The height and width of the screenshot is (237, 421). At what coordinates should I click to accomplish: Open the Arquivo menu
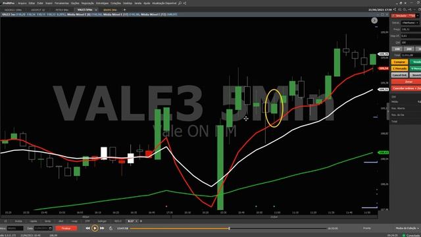click(22, 3)
